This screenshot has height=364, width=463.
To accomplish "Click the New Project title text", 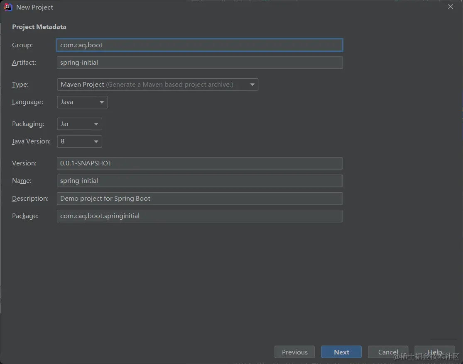I will (34, 7).
